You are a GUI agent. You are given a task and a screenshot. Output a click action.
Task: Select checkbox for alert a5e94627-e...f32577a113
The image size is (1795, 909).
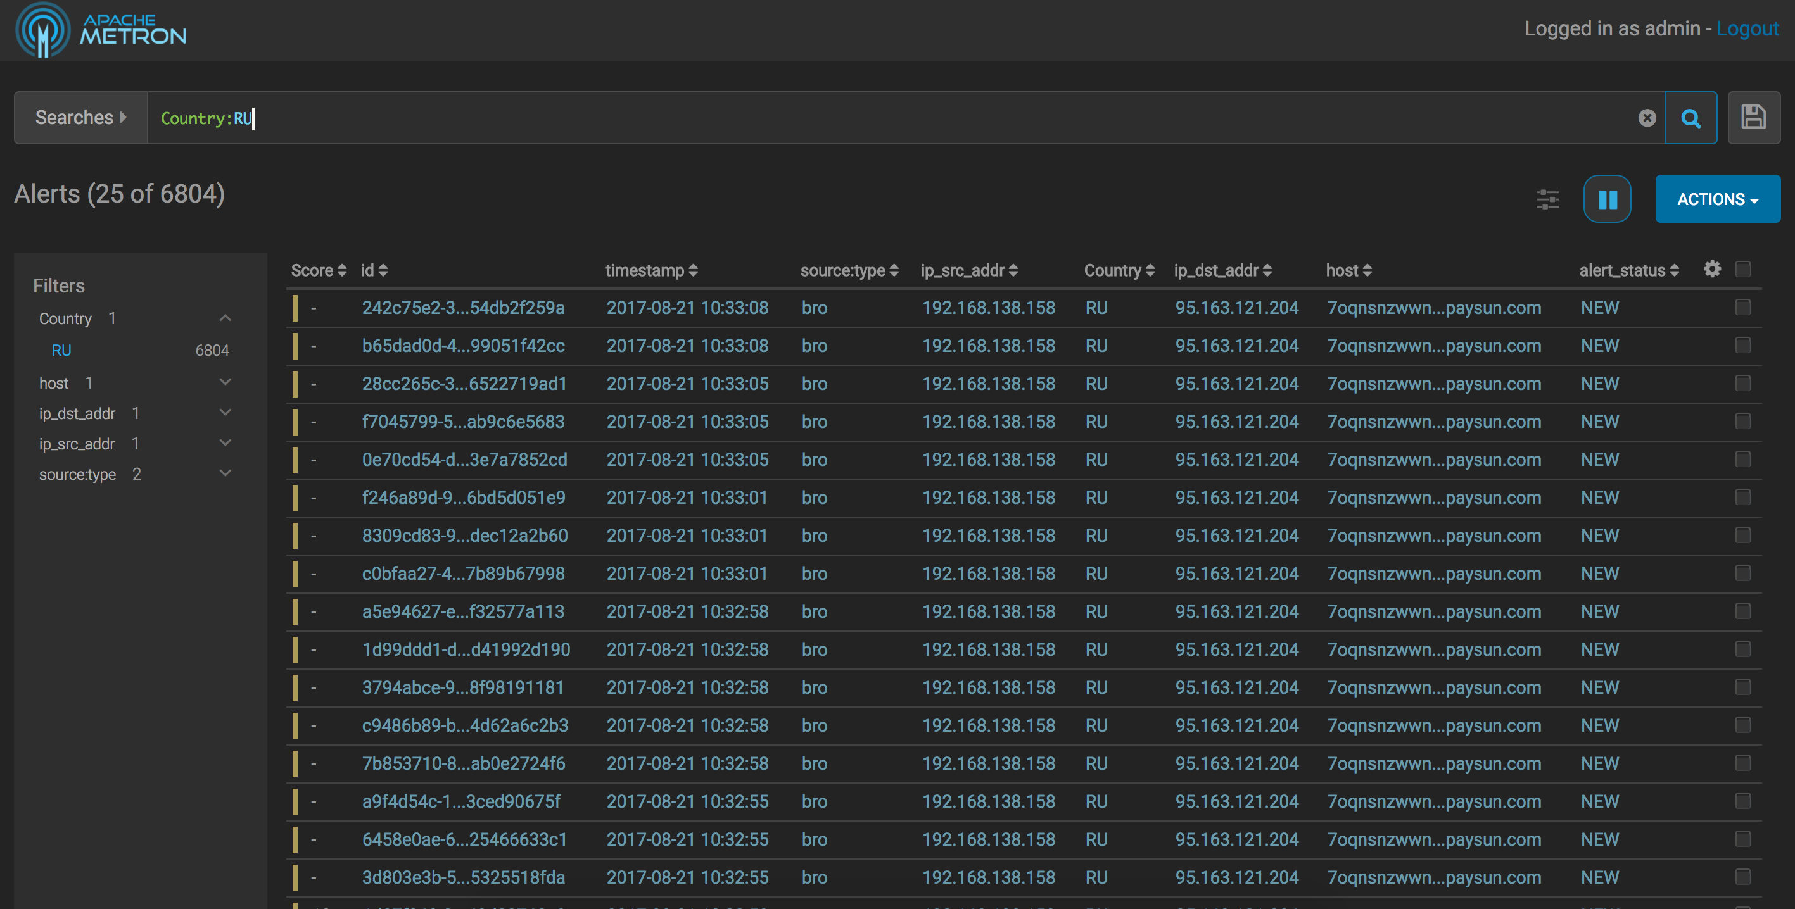click(x=1742, y=611)
